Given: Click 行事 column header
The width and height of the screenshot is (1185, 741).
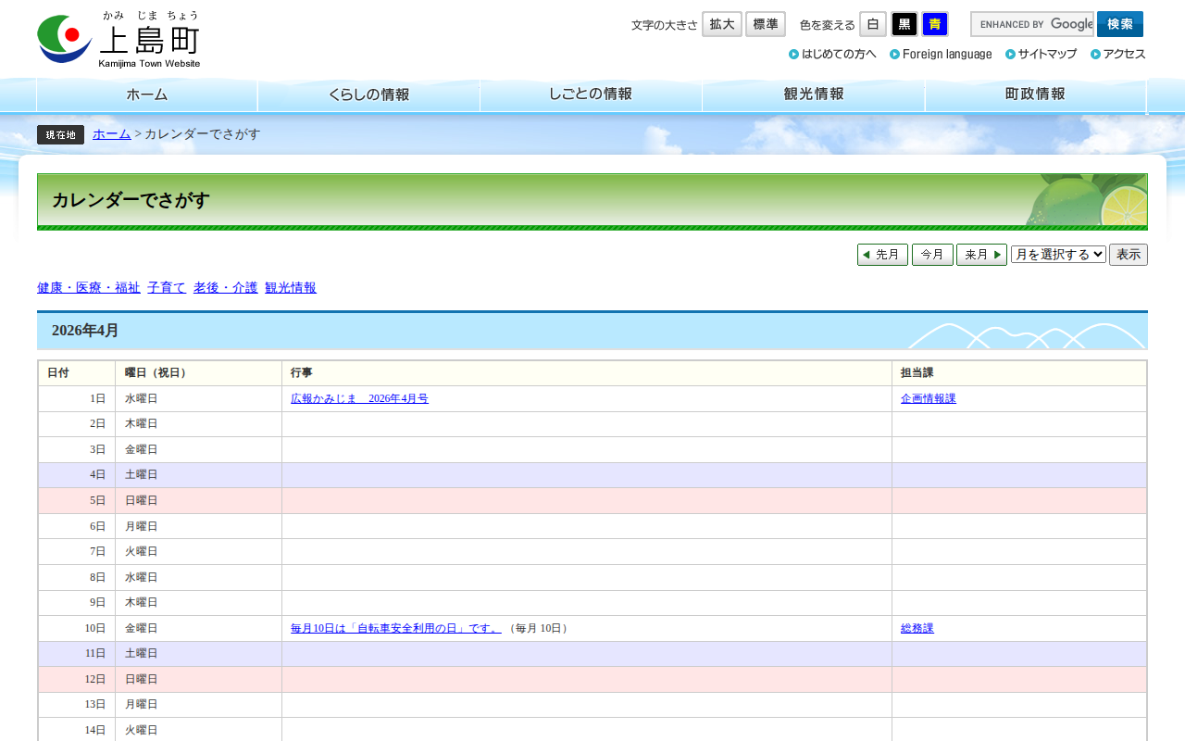Looking at the screenshot, I should point(587,373).
